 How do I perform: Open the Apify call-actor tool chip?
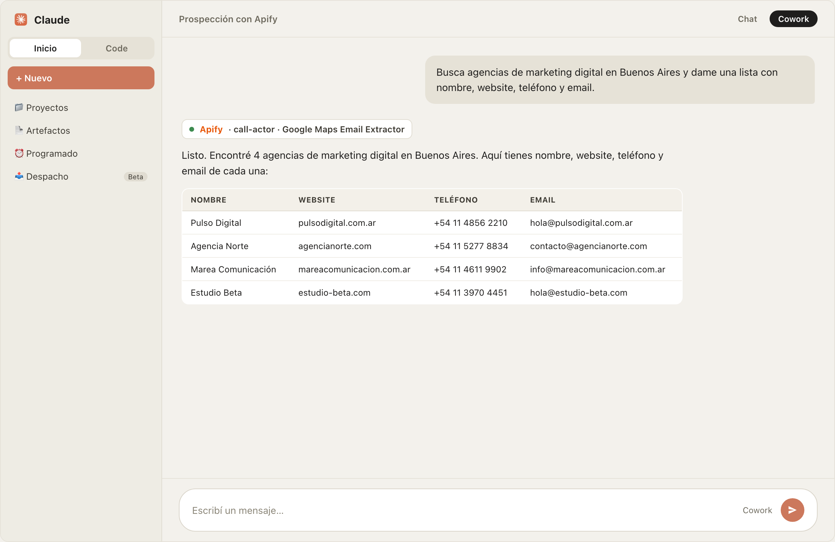click(297, 129)
